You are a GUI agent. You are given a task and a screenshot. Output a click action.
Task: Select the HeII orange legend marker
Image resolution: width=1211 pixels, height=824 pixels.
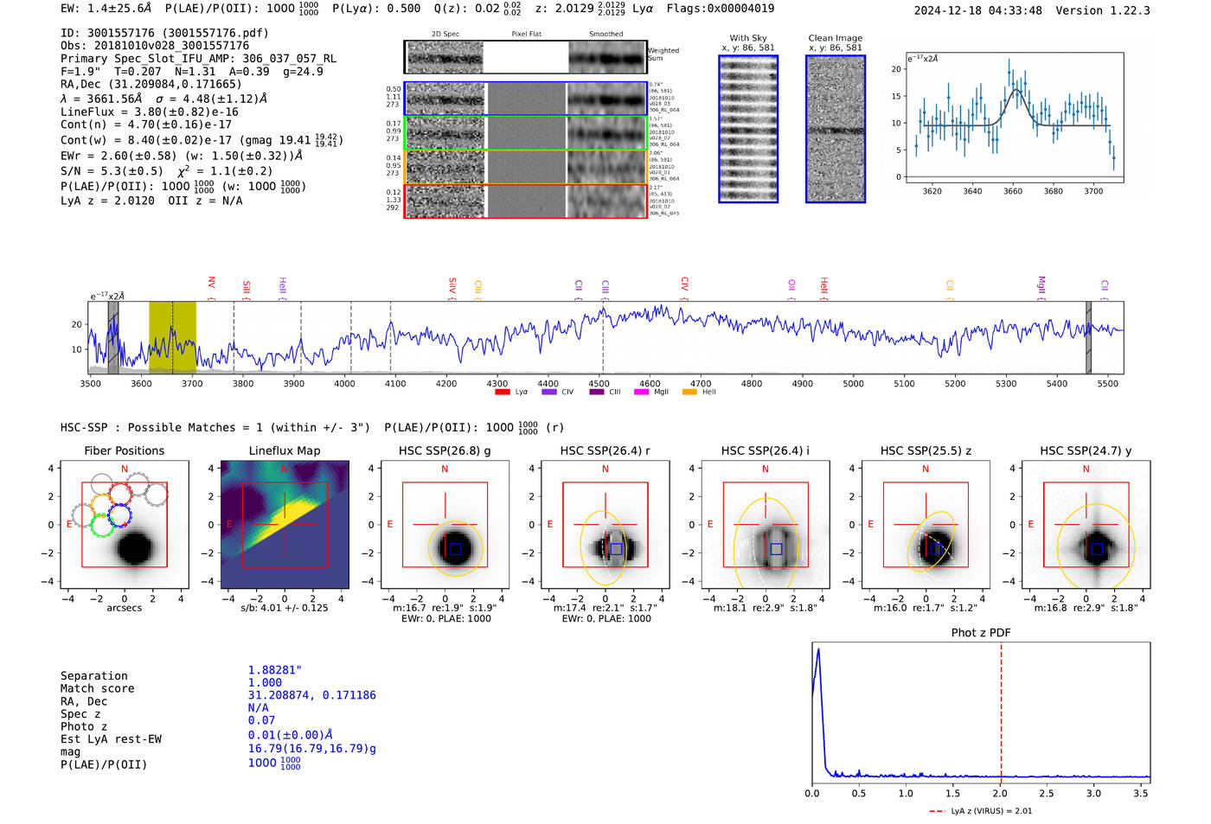689,392
